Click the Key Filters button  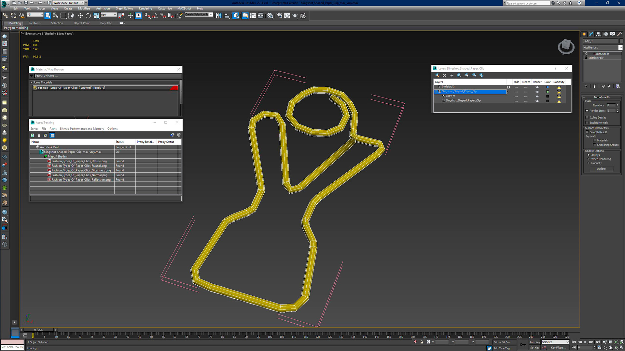(x=558, y=347)
